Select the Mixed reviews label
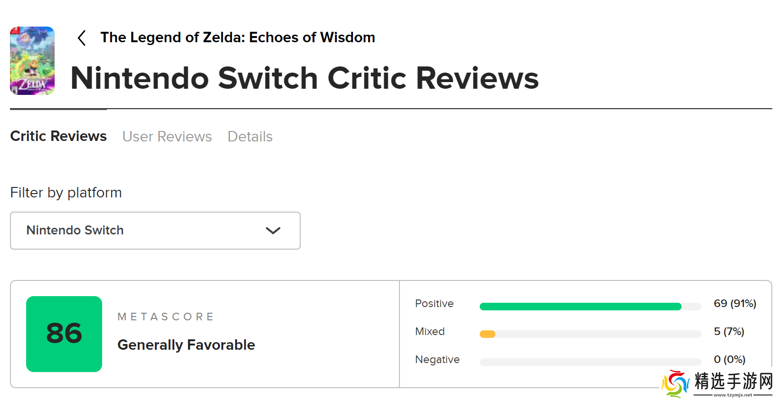778x401 pixels. coord(430,332)
